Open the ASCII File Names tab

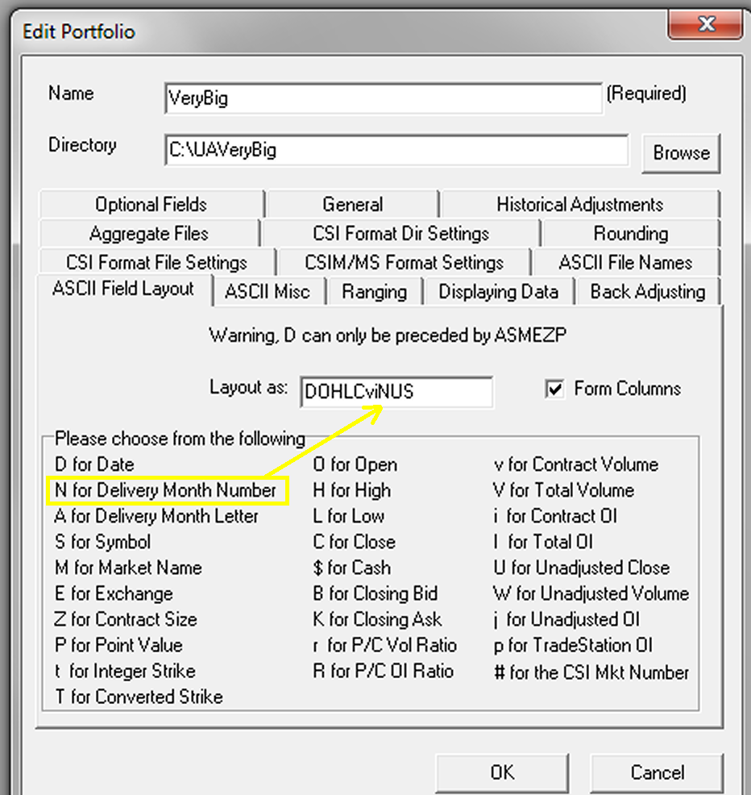point(628,262)
